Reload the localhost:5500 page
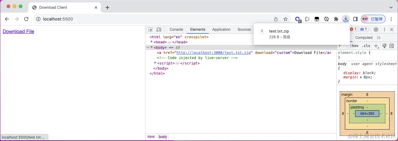398x141 pixels. pos(26,19)
